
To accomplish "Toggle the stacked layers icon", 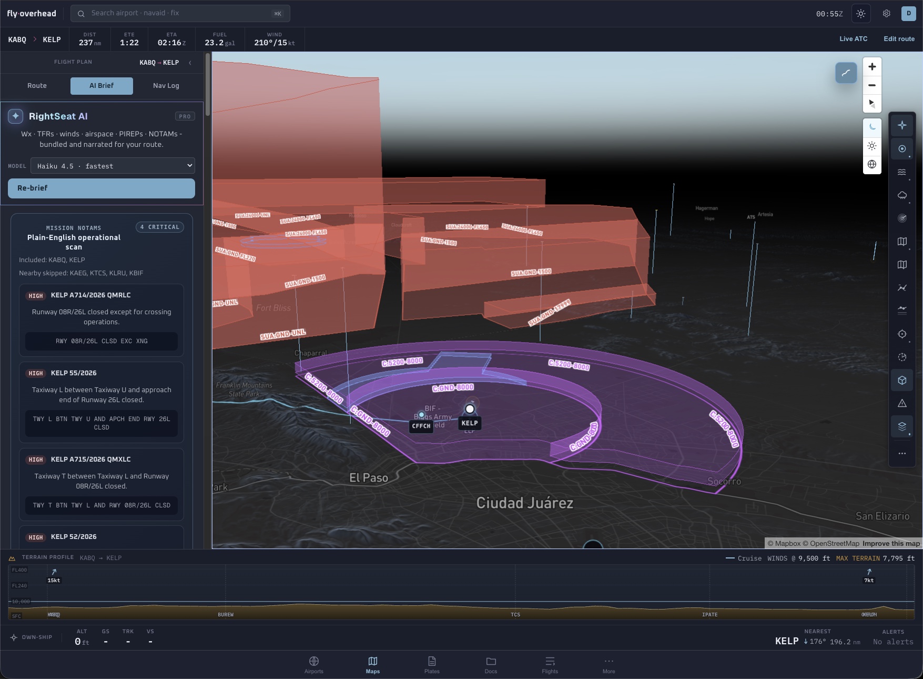I will coord(902,426).
